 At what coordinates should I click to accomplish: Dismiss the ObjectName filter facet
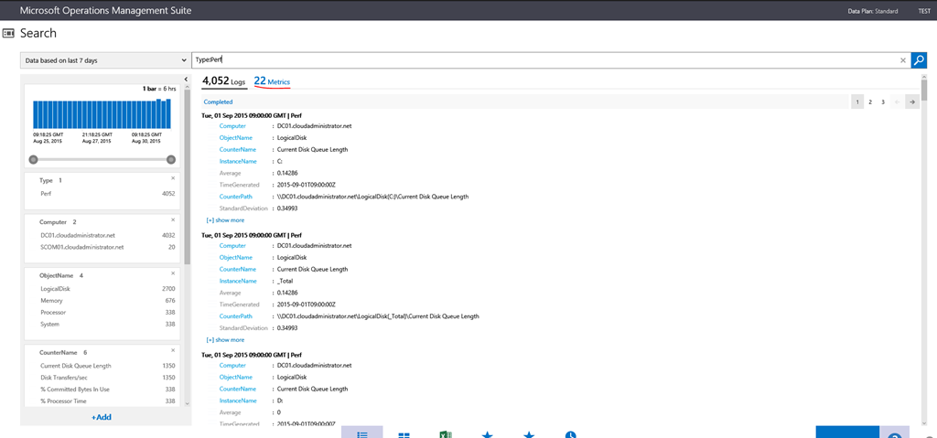(x=173, y=273)
